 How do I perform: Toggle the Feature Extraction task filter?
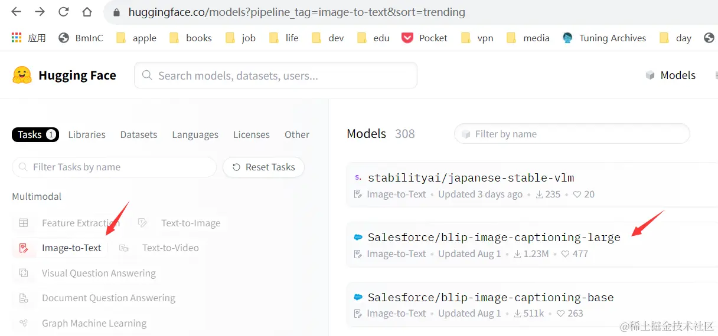tap(69, 223)
